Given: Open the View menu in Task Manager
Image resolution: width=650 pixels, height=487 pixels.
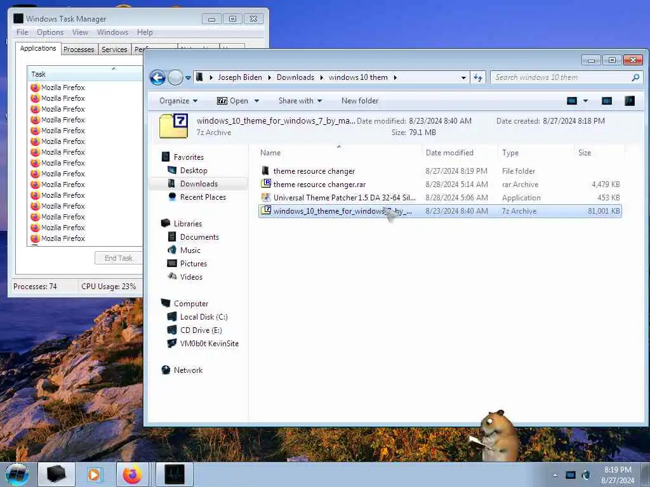Looking at the screenshot, I should 80,32.
